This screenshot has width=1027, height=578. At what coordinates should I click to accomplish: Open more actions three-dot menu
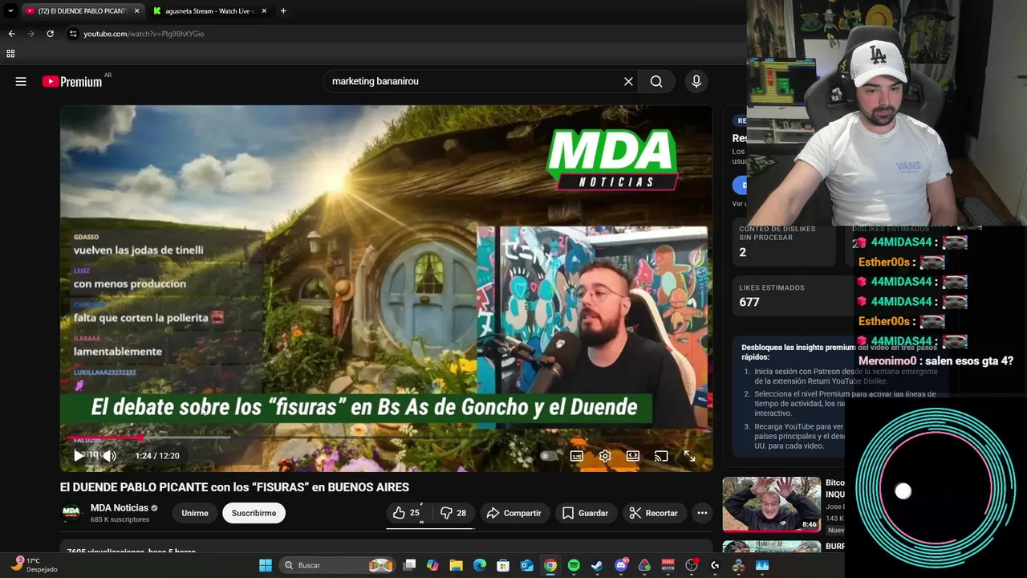click(x=702, y=513)
